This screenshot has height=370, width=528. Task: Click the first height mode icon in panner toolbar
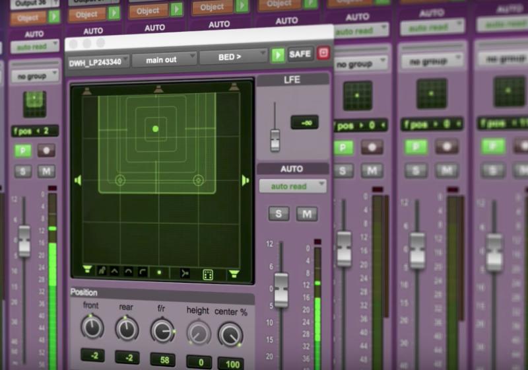(102, 270)
